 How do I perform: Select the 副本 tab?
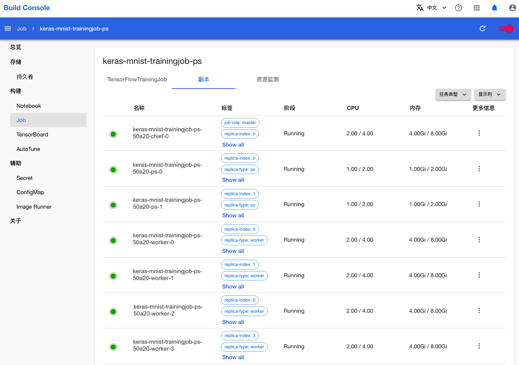tap(204, 79)
